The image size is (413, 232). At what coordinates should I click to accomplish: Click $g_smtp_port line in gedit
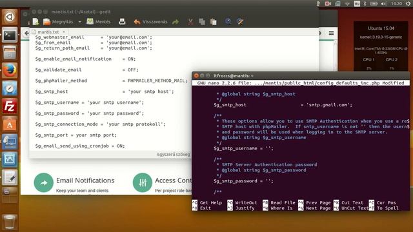pyautogui.click(x=76, y=135)
